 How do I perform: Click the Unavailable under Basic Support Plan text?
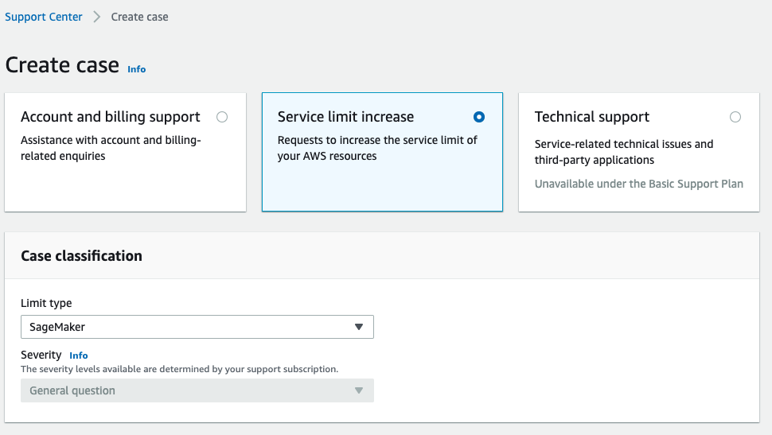coord(638,184)
